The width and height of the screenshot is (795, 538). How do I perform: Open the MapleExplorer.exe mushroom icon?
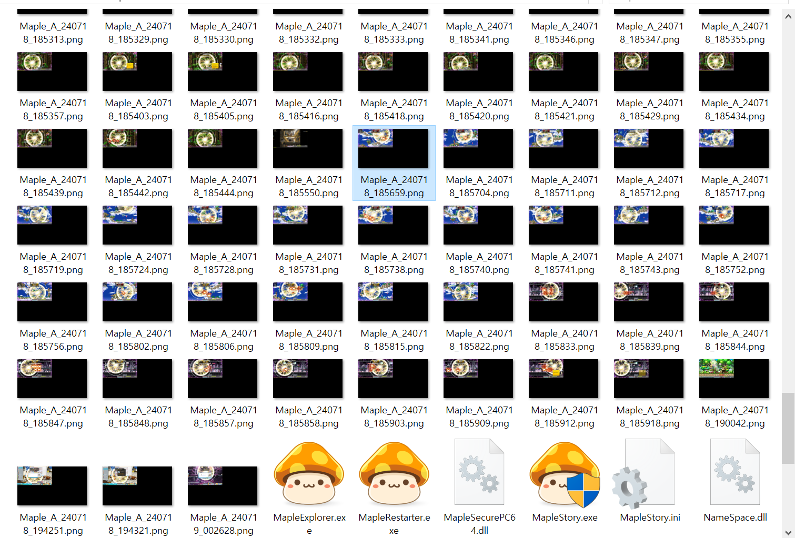coord(309,473)
